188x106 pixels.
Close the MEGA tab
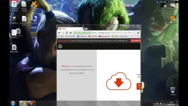click(x=81, y=29)
